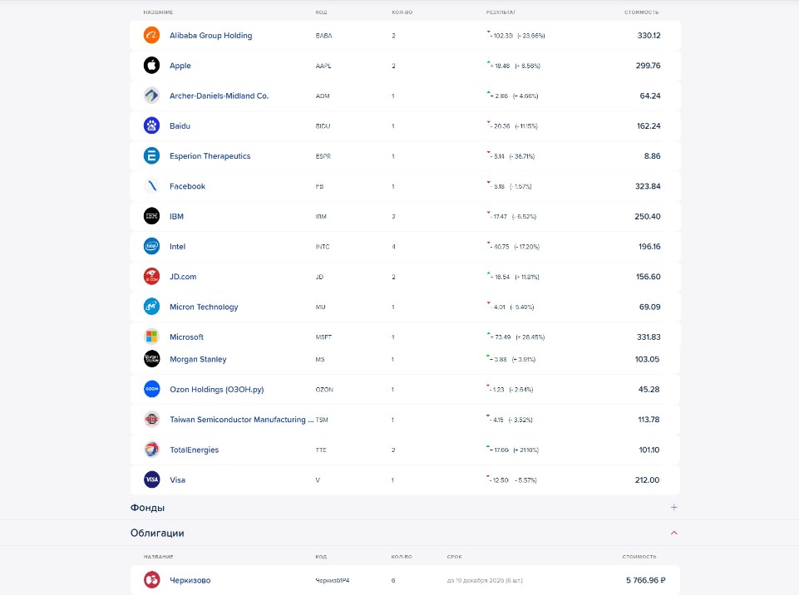Viewport: 799px width, 595px height.
Task: Click Facebook value 323.84
Action: point(648,186)
